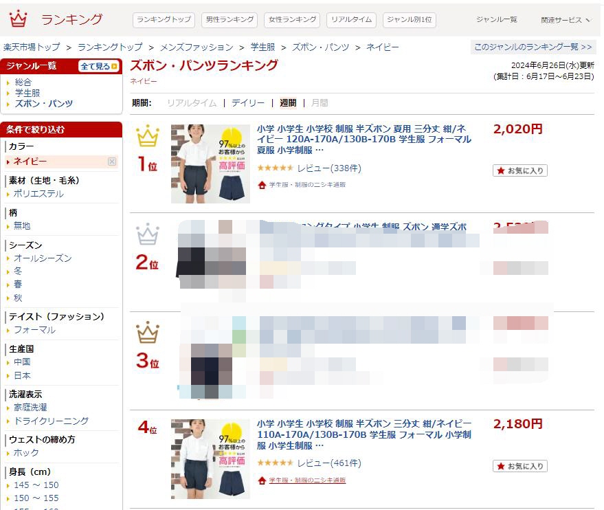Click the gold crown on rank 1
This screenshot has height=510, width=604.
pyautogui.click(x=148, y=135)
